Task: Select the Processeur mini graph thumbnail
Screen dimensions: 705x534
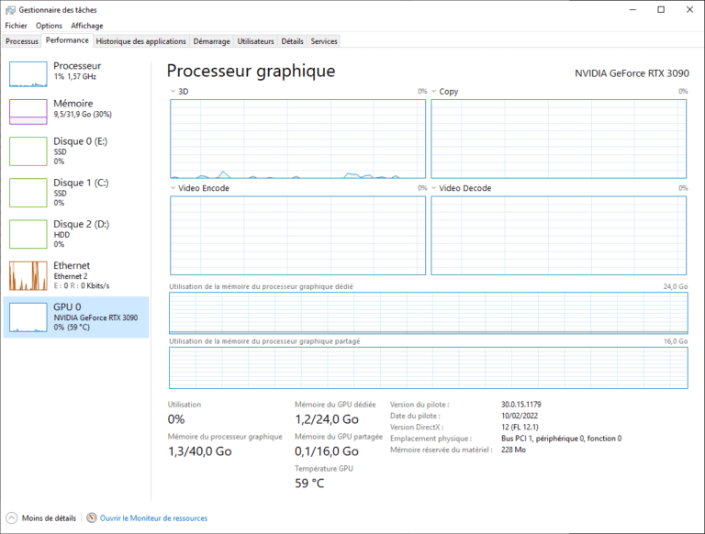Action: click(28, 74)
